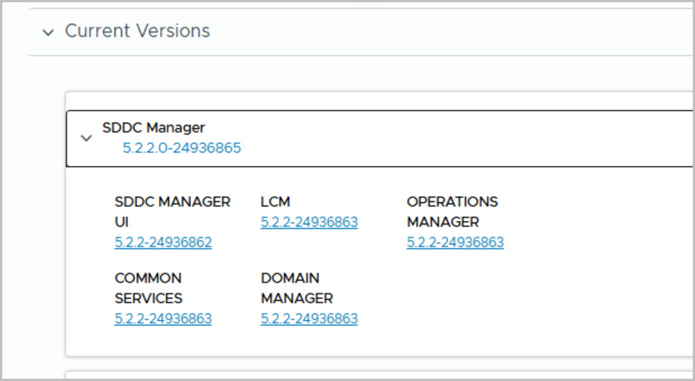Open the Operations Manager version link
This screenshot has height=381, width=695.
pyautogui.click(x=455, y=243)
